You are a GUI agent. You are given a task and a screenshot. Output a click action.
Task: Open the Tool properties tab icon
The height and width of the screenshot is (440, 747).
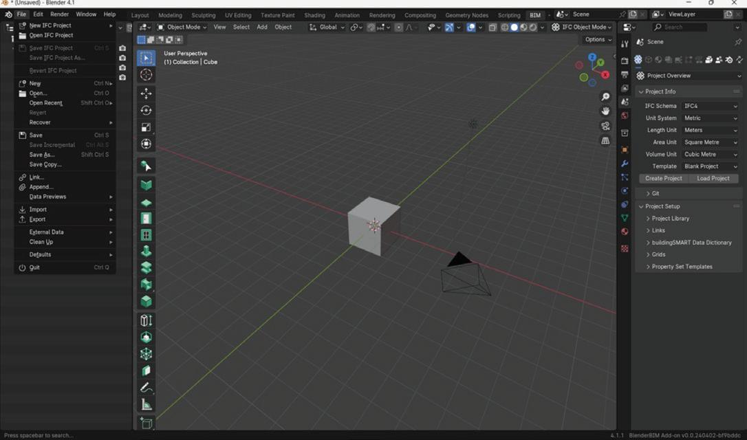pyautogui.click(x=625, y=44)
